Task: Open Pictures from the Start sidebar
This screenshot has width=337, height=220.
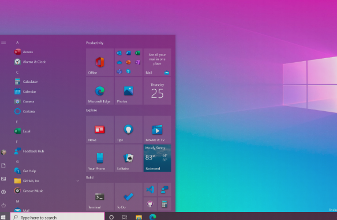Action: 3,179
